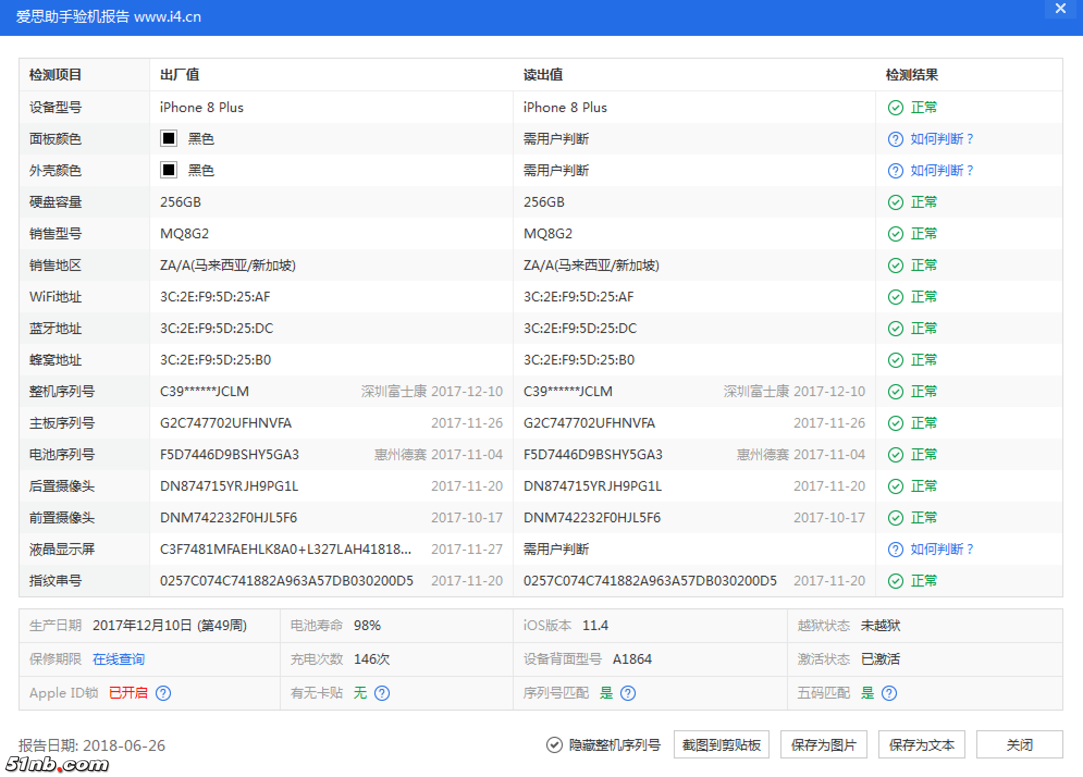
Task: Click green check icon in 设备型号 row
Action: [895, 108]
